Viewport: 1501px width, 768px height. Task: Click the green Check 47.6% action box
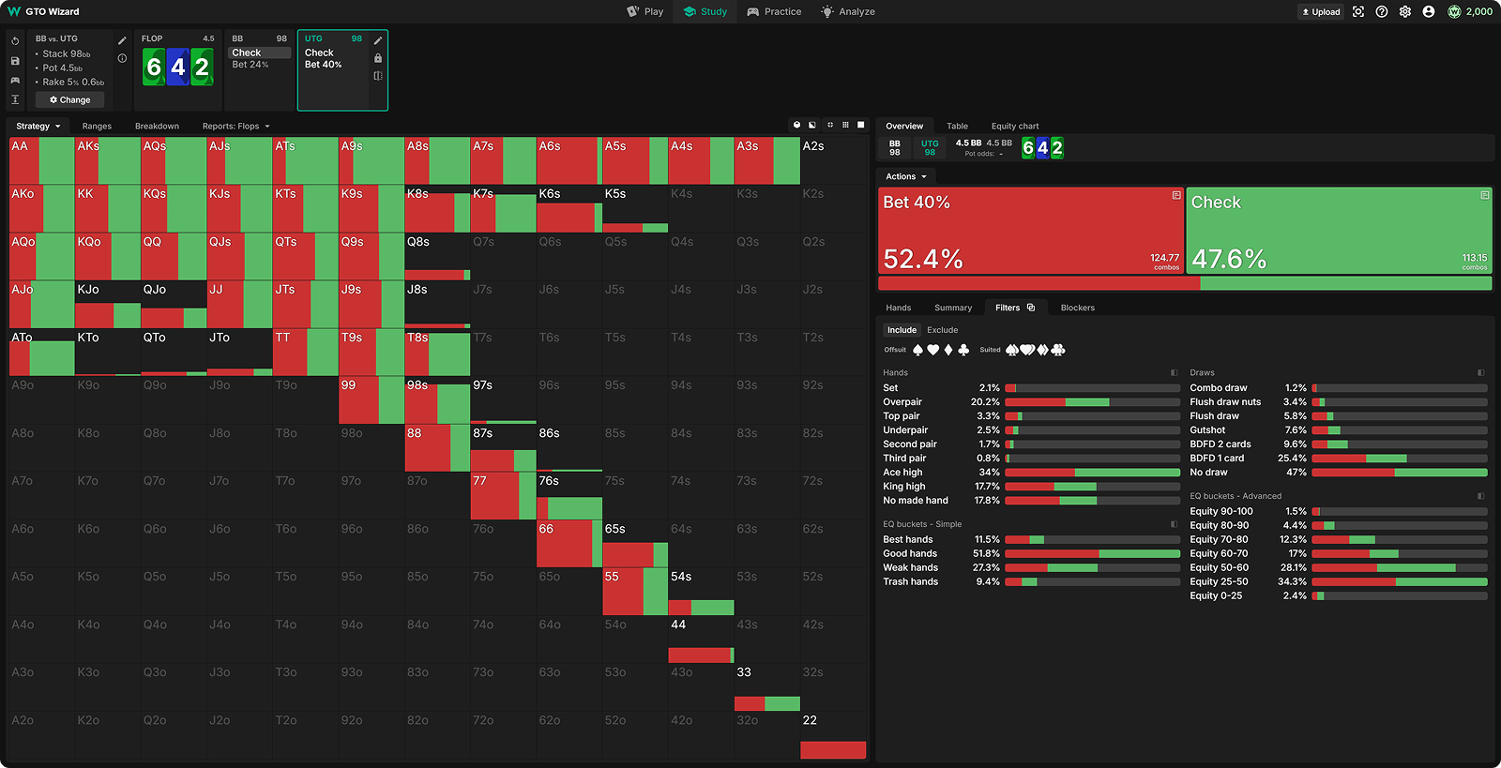coord(1339,231)
